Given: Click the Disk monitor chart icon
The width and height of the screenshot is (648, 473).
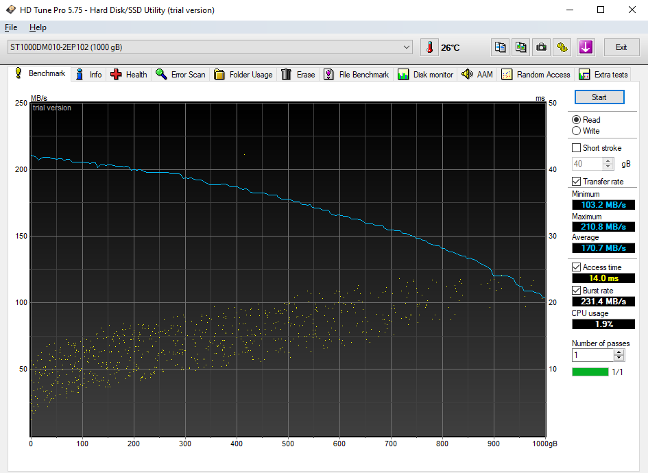Looking at the screenshot, I should pyautogui.click(x=403, y=74).
